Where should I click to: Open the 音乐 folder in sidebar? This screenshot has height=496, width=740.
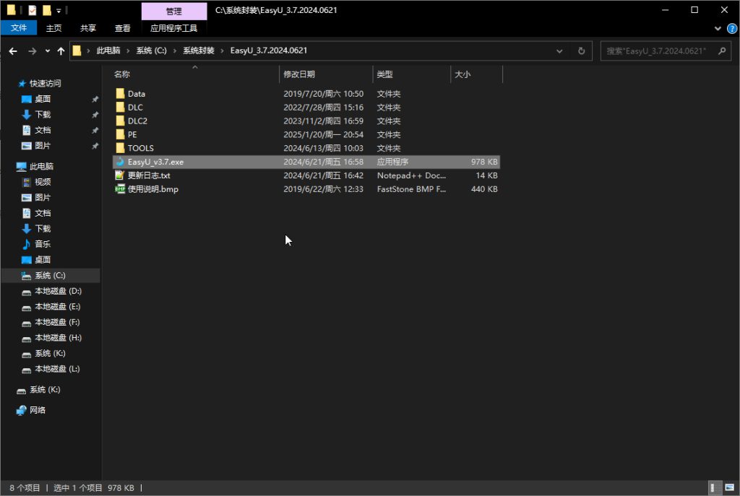tap(43, 244)
